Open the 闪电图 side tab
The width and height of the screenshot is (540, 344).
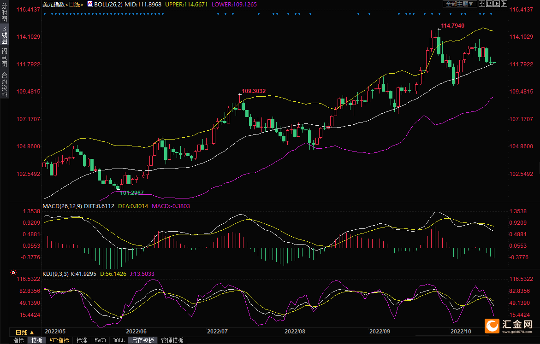coord(4,58)
